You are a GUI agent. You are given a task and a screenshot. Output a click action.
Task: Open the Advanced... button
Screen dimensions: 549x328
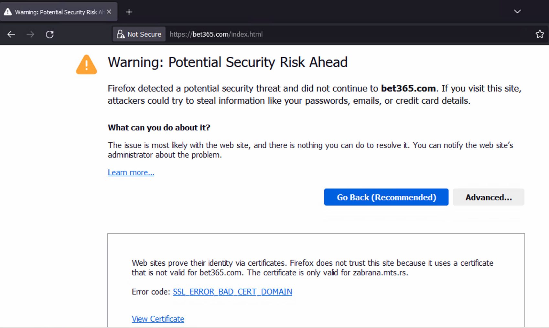[488, 197]
